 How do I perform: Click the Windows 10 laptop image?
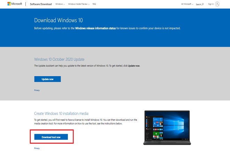click(167, 127)
